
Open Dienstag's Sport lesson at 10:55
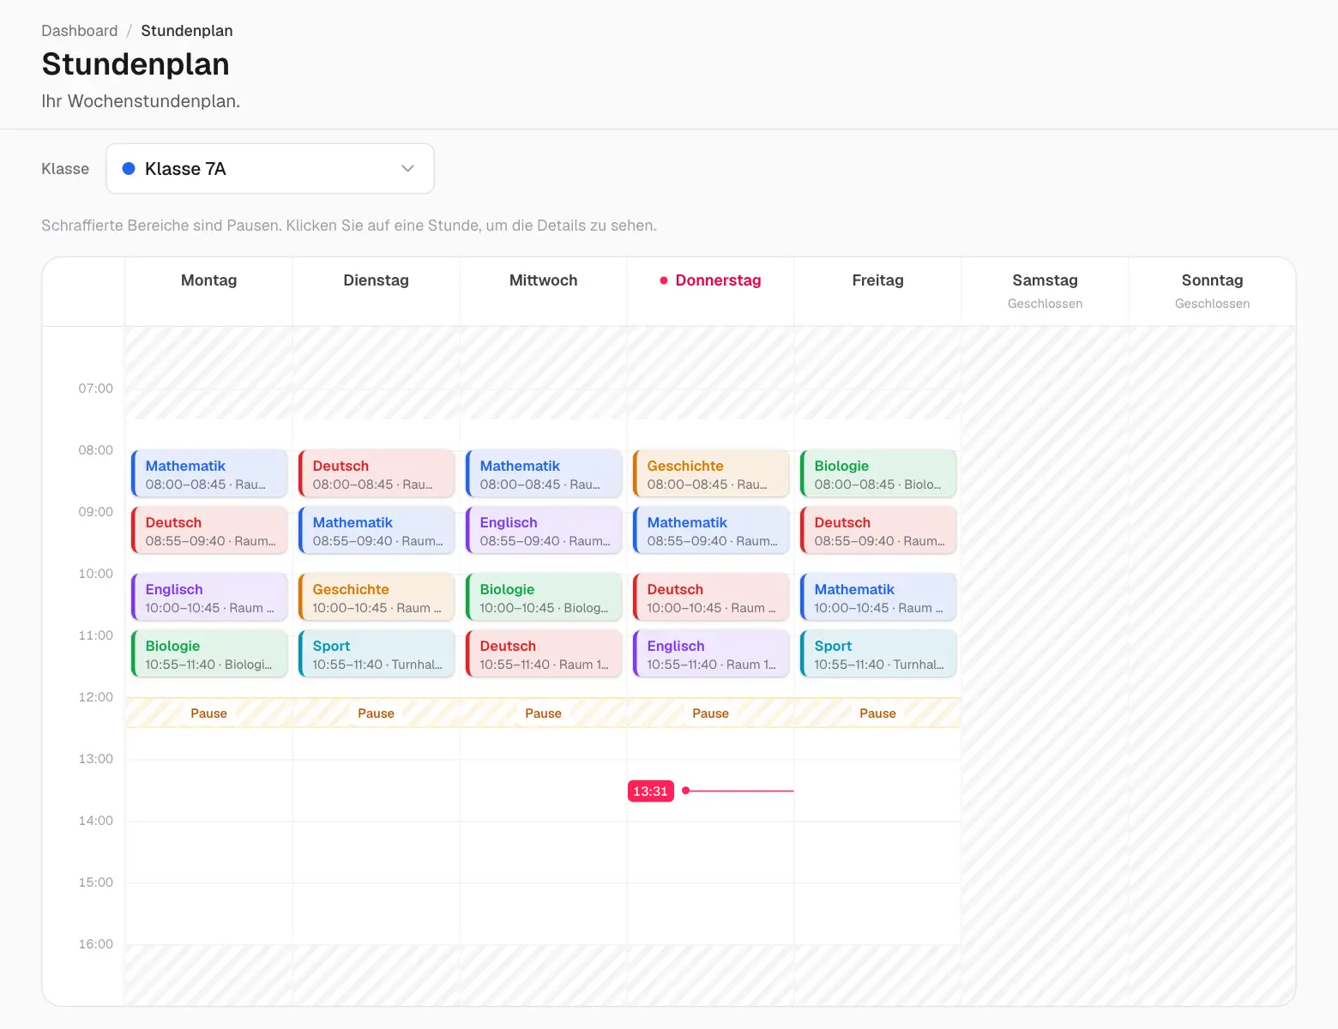[377, 653]
